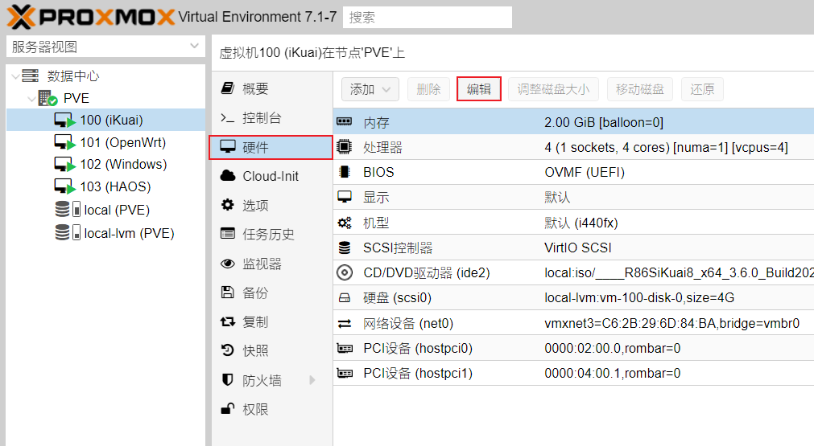Click the 调整磁盘大小 resize disk button

[553, 89]
